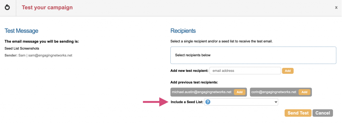Focus the email address input field
Image resolution: width=342 pixels, height=125 pixels.
coord(245,71)
